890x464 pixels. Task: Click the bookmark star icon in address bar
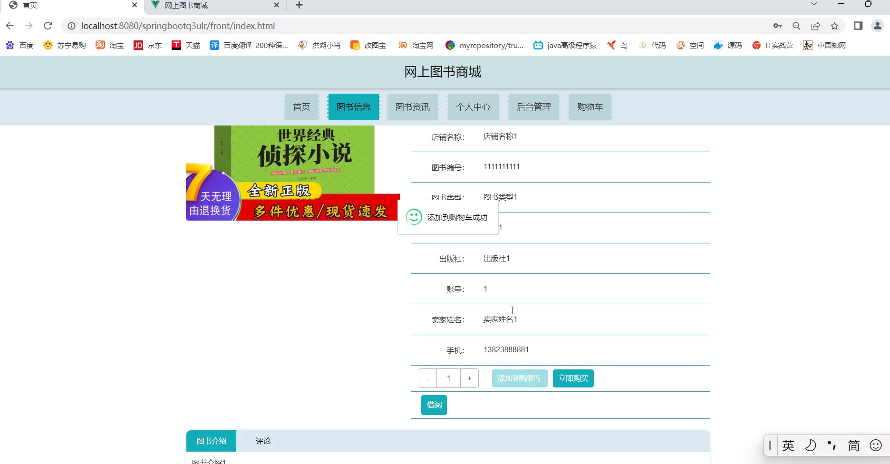[x=834, y=26]
